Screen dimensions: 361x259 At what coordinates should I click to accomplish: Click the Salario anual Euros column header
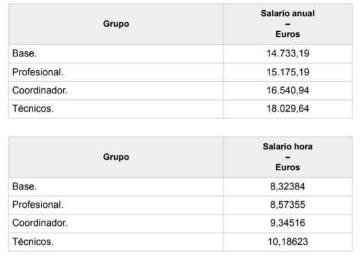click(x=288, y=24)
